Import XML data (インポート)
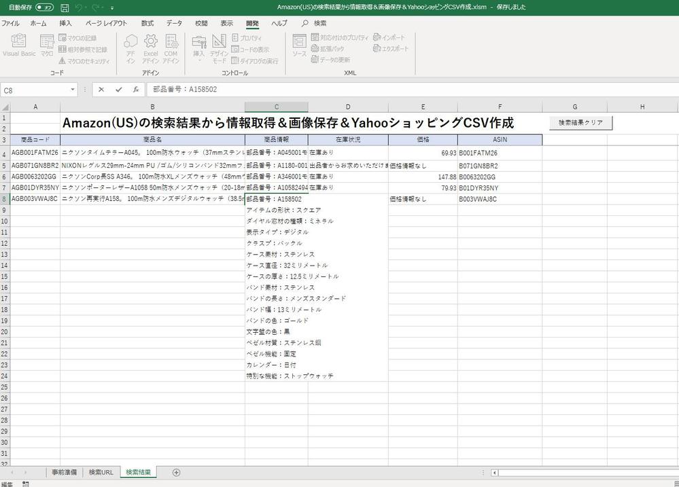 click(x=389, y=37)
